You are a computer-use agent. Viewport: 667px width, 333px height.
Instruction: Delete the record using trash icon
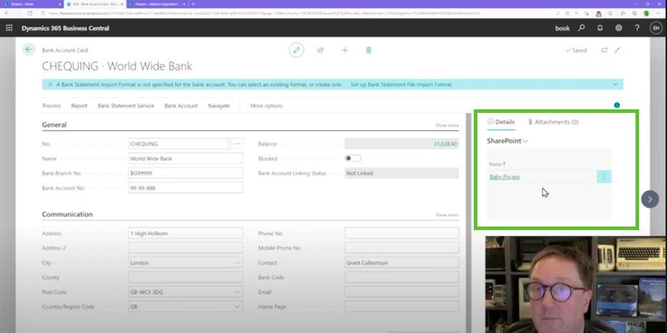[369, 50]
